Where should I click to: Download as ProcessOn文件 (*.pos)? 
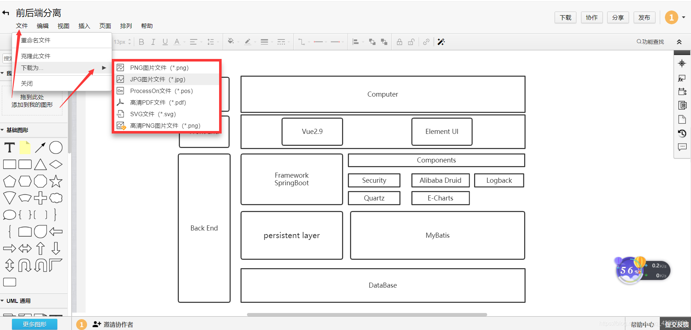166,91
